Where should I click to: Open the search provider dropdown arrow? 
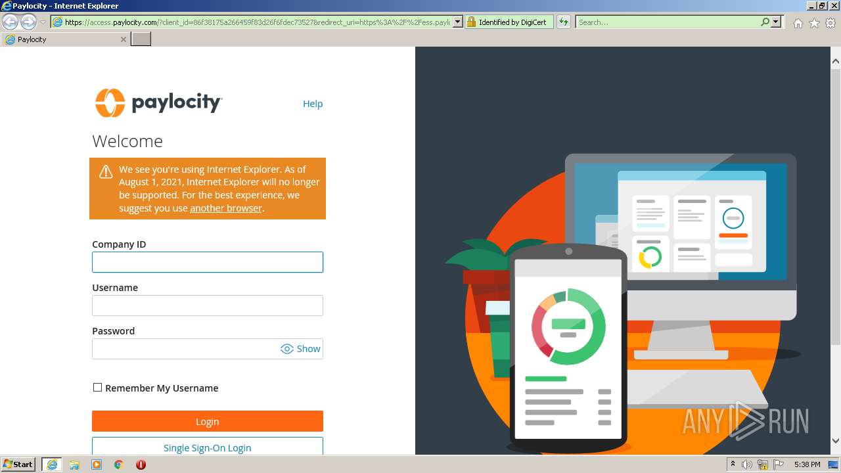[776, 22]
